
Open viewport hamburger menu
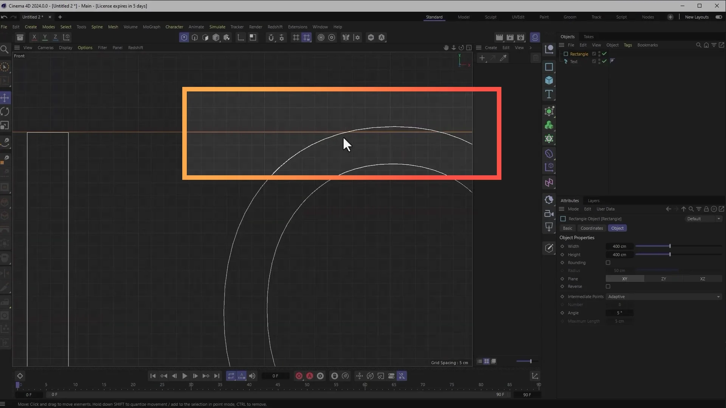[17, 48]
